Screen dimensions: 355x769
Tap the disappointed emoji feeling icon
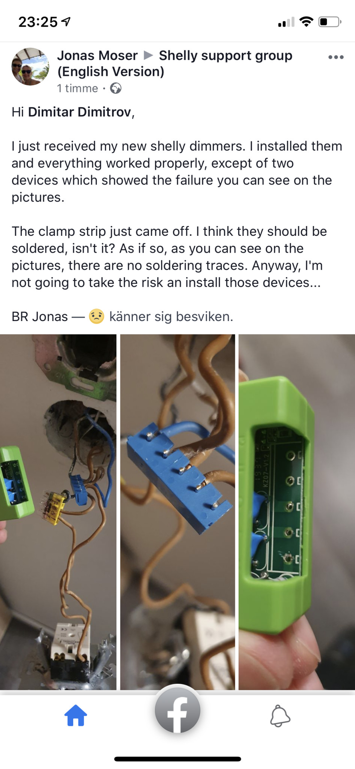pyautogui.click(x=96, y=316)
